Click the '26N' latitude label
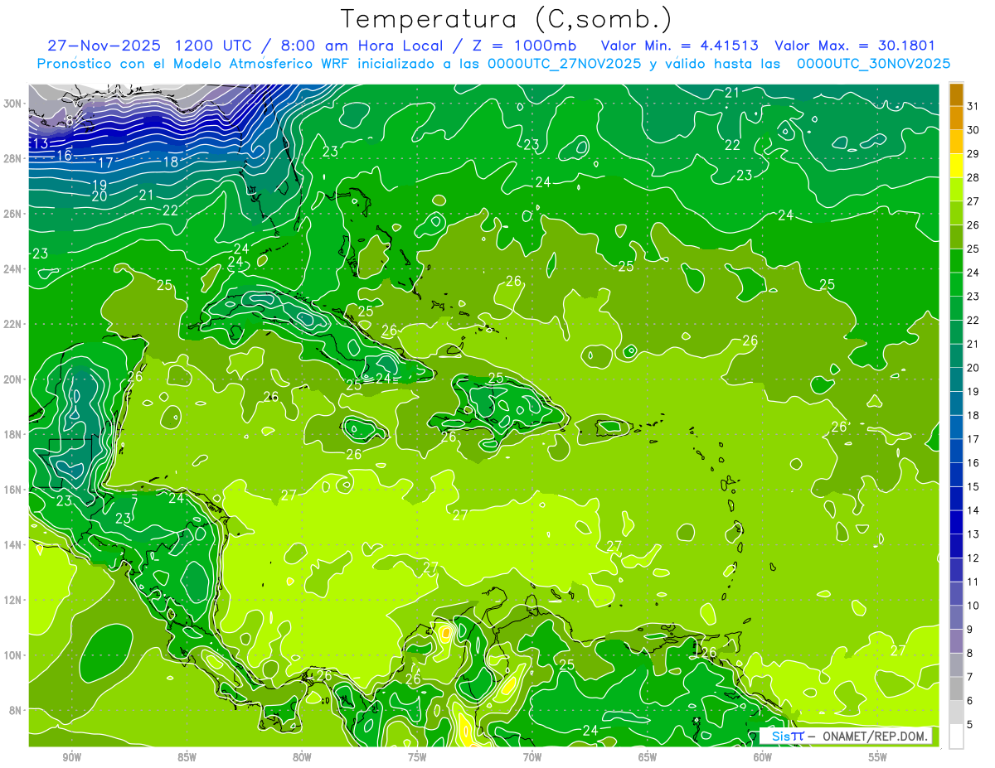Screen dimensions: 995x768 tap(13, 214)
